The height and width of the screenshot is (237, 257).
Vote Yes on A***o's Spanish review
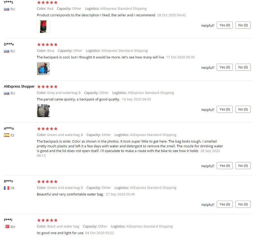click(225, 166)
